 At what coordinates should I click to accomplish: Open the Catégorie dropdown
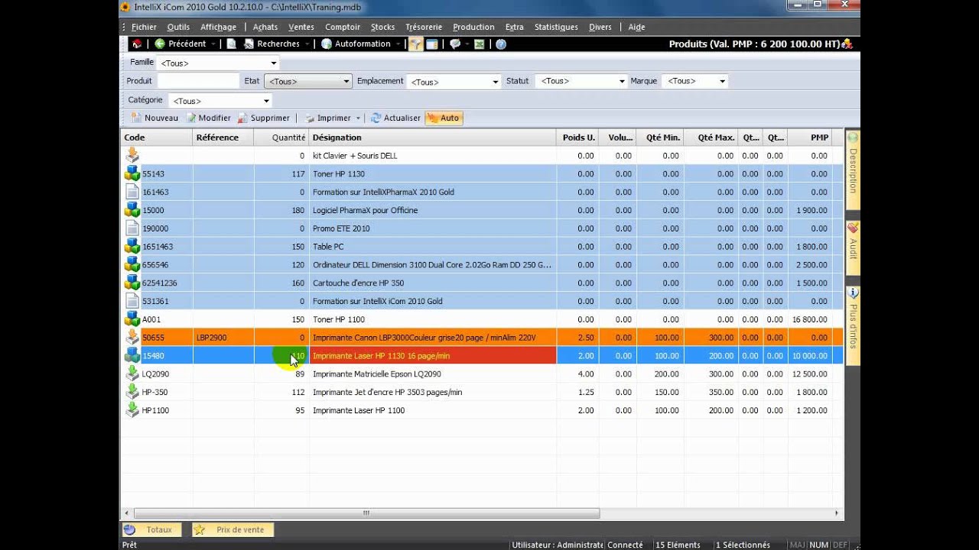pyautogui.click(x=266, y=101)
